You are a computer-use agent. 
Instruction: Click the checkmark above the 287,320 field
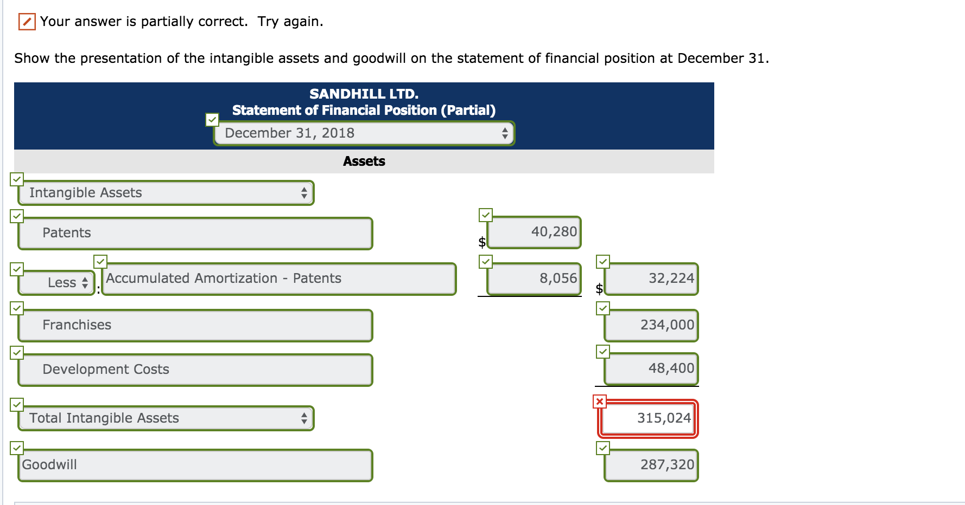[x=603, y=447]
